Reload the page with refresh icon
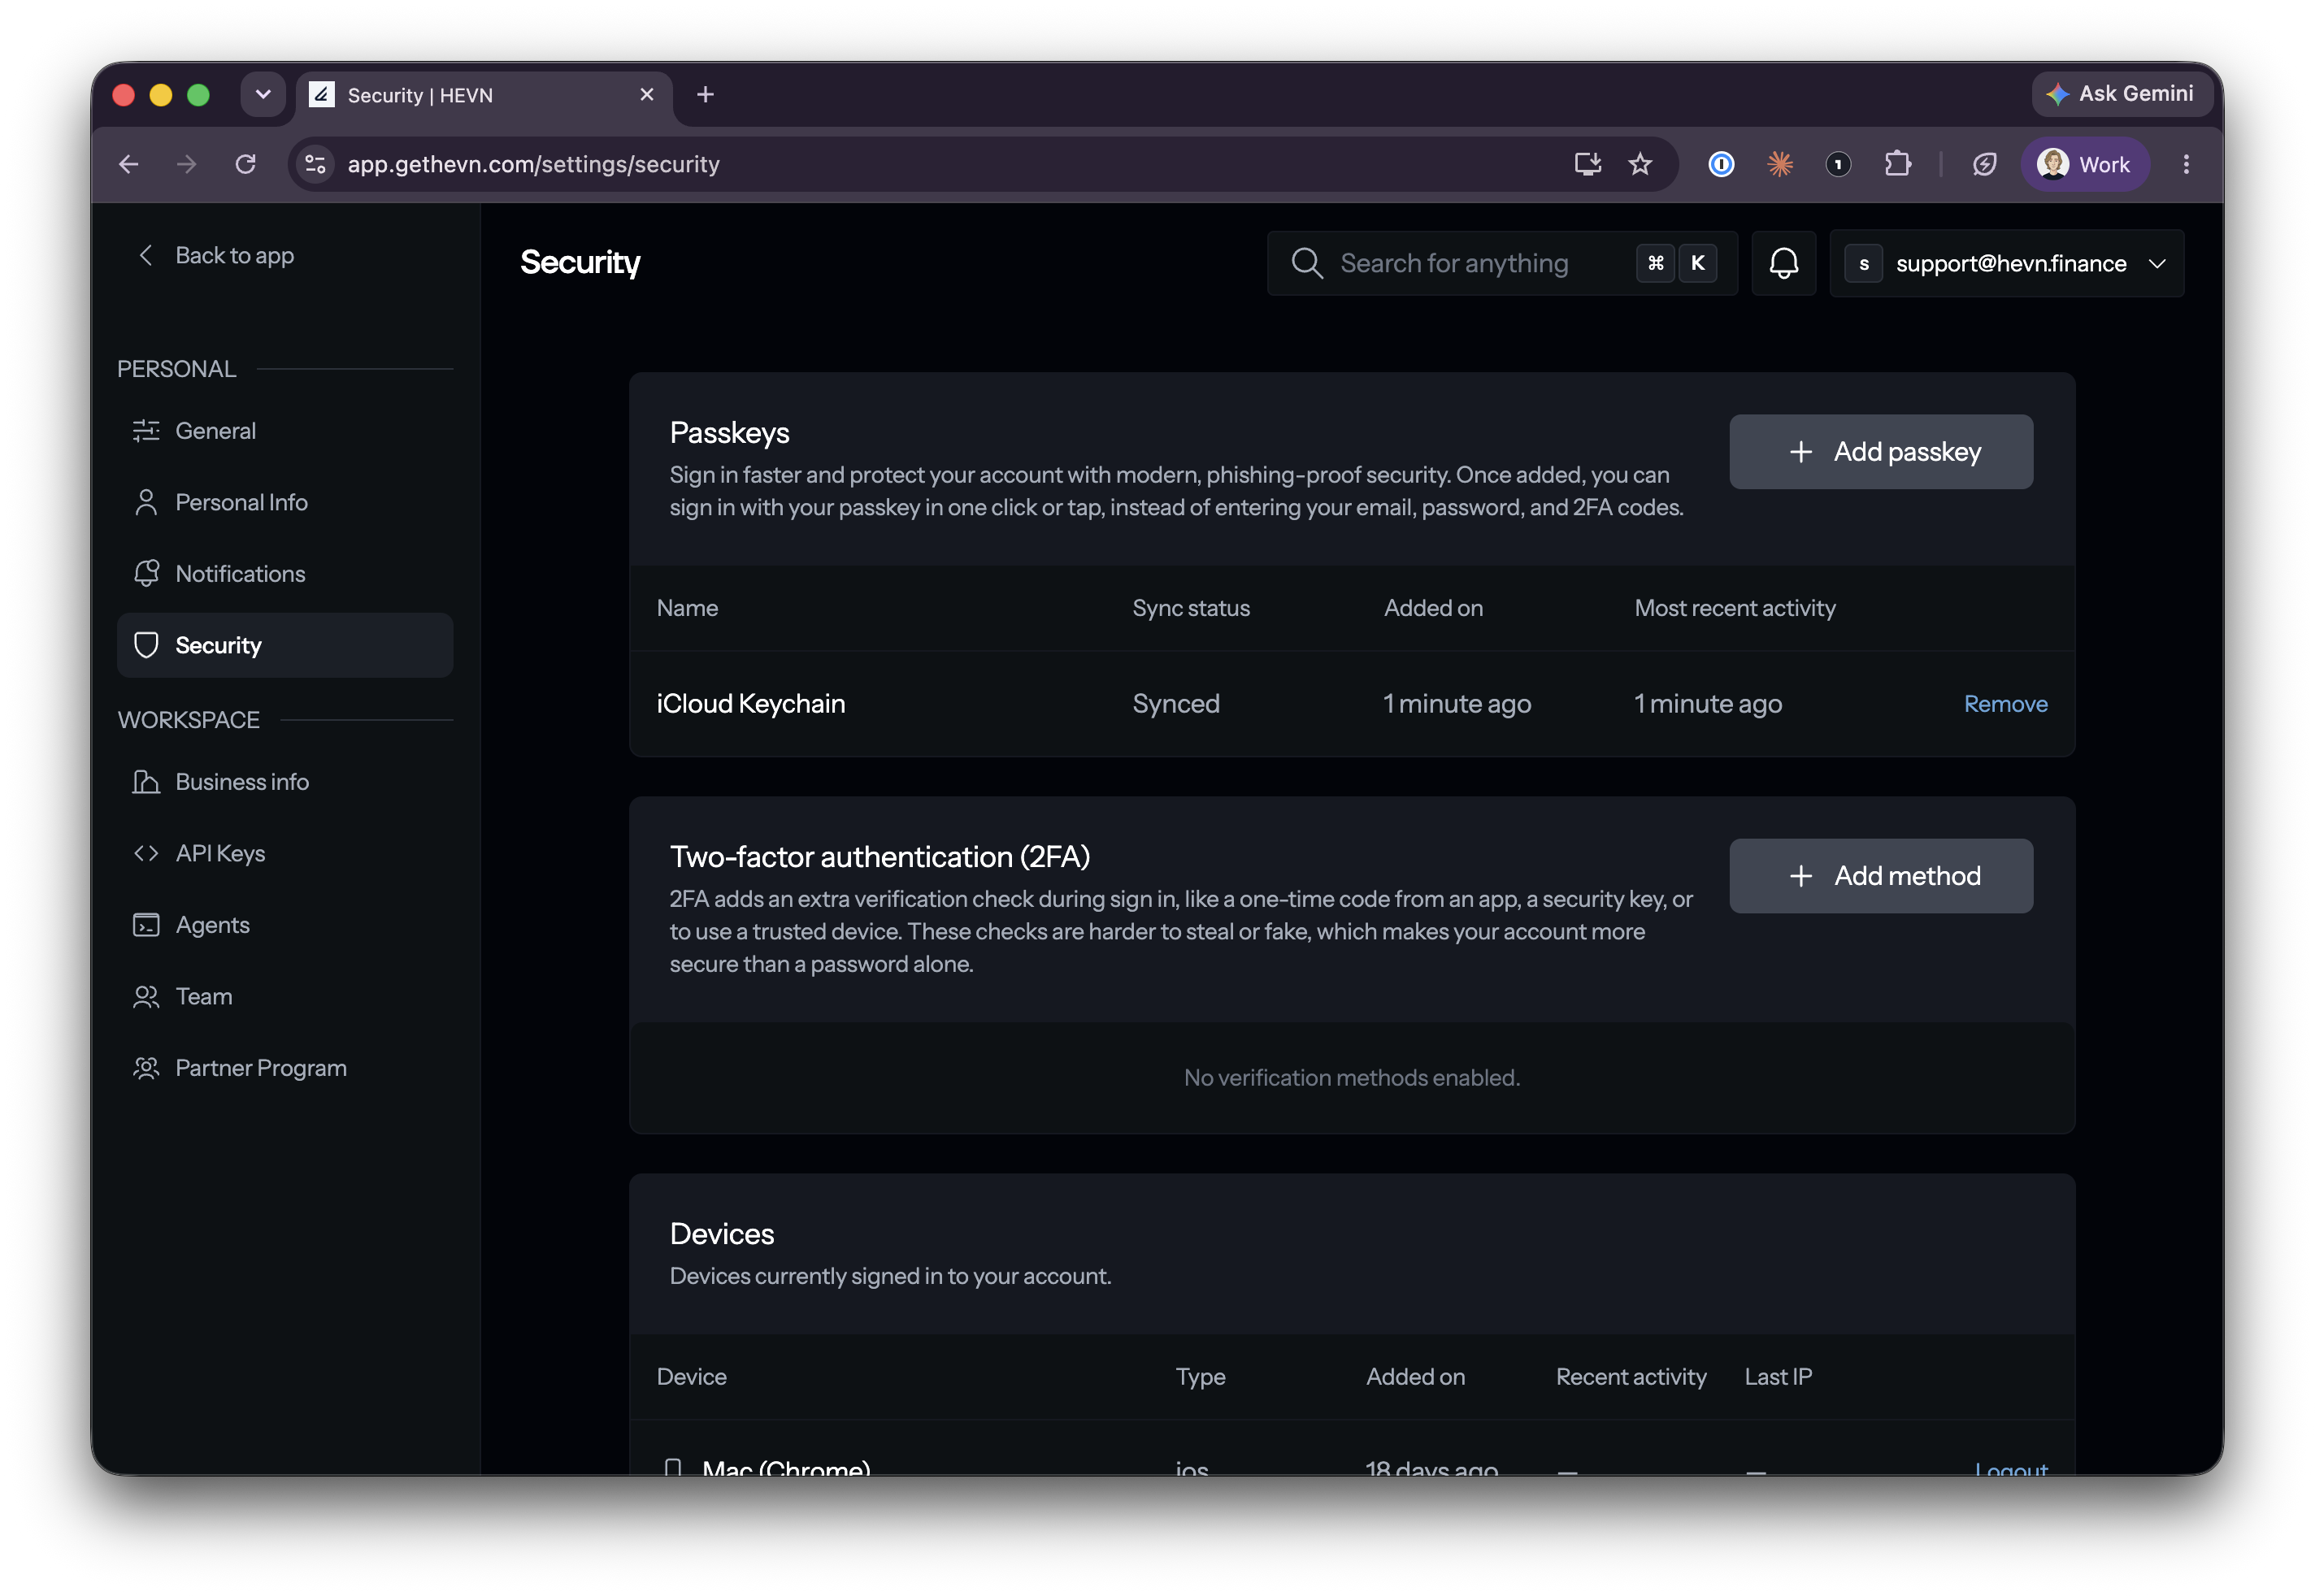 pyautogui.click(x=245, y=164)
